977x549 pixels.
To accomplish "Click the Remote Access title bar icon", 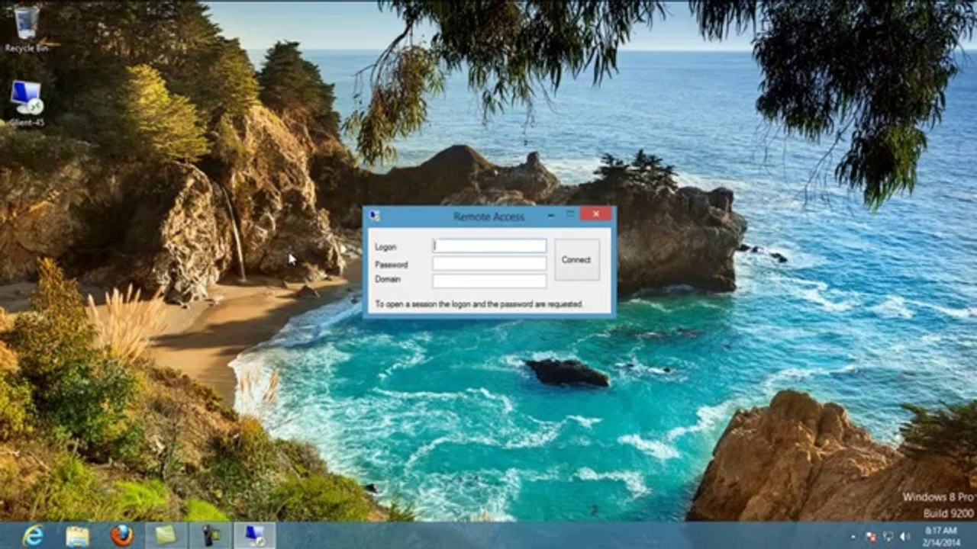I will [374, 217].
